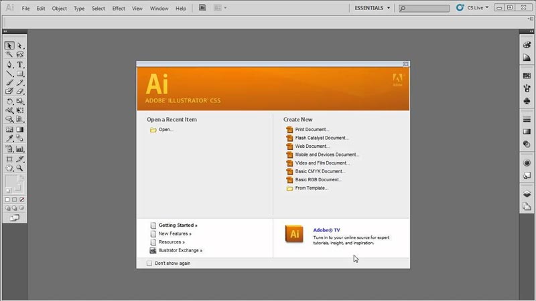This screenshot has height=301, width=536.
Task: Select the Pencil tool
Action: [20, 82]
